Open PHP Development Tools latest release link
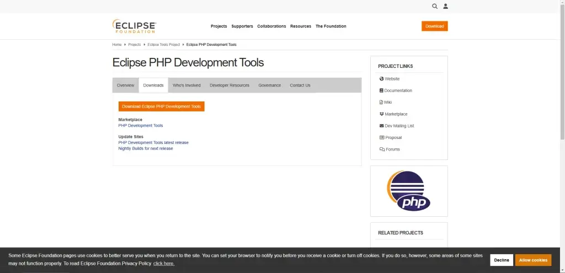 point(153,143)
